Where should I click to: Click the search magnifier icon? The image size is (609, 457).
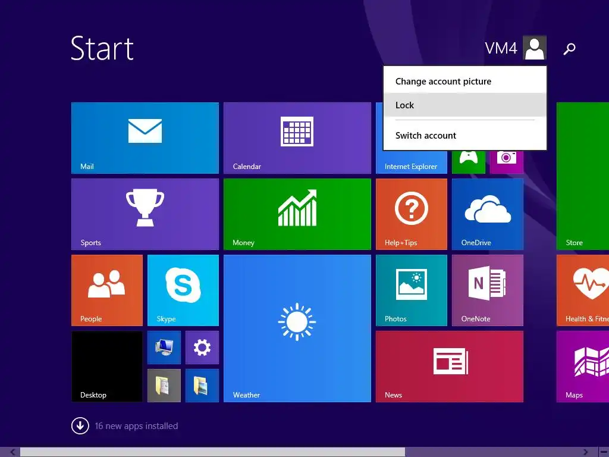click(569, 49)
